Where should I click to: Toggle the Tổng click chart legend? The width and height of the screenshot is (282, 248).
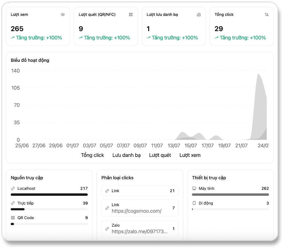(x=93, y=155)
